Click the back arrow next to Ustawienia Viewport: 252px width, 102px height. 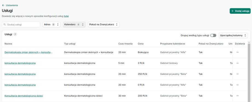click(x=3, y=5)
